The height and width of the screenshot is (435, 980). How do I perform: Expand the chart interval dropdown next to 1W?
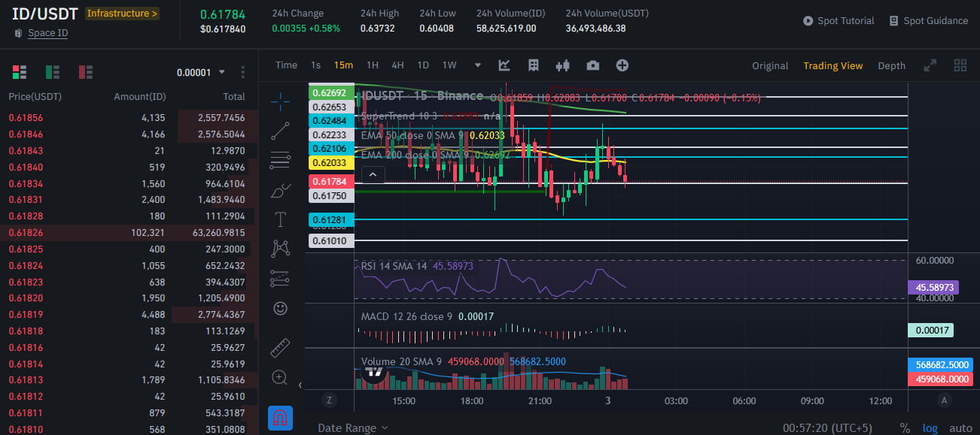pos(477,65)
